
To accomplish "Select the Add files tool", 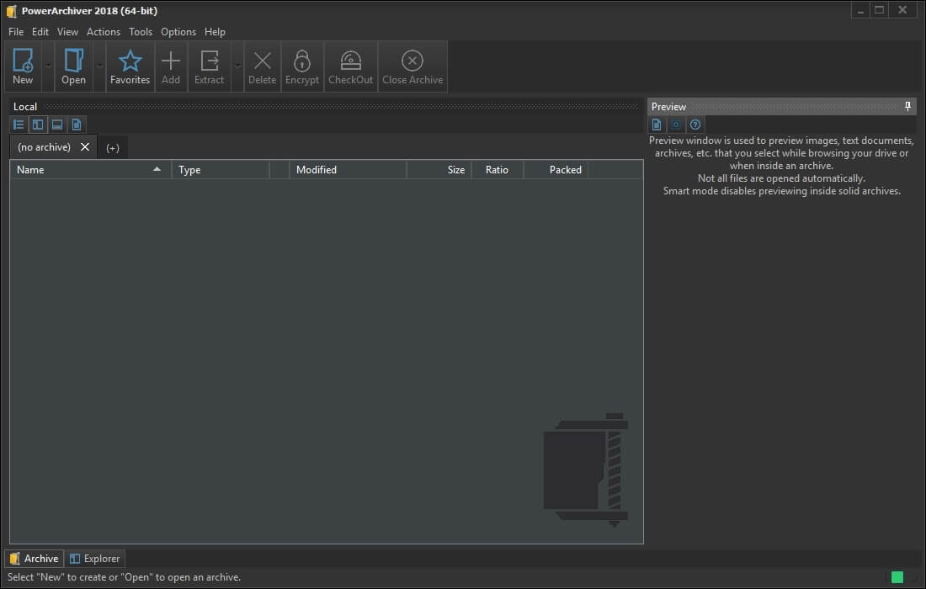I will 171,66.
